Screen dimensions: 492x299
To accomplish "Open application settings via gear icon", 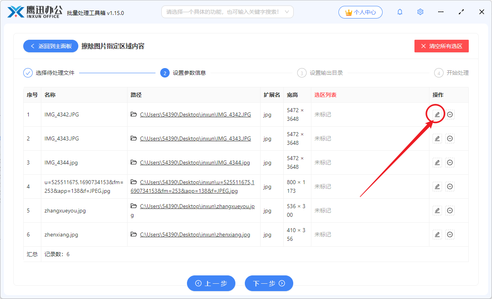I will [x=420, y=12].
